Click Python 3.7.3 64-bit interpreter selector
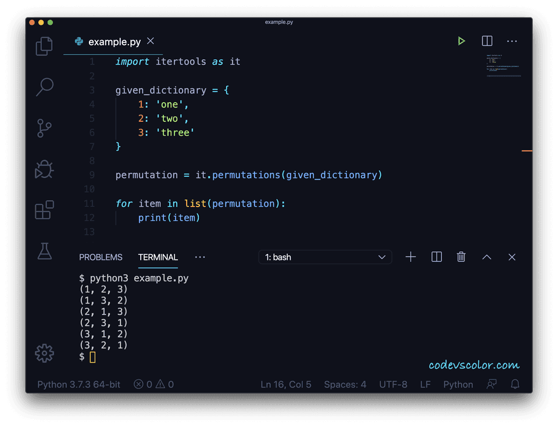 (78, 385)
